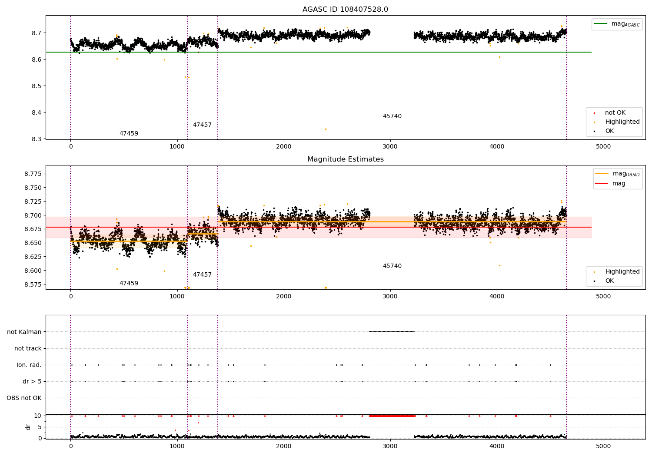Screen dimensions: 652x456
Task: Click the 8.575 tick label in middle plot
Action: click(x=33, y=285)
